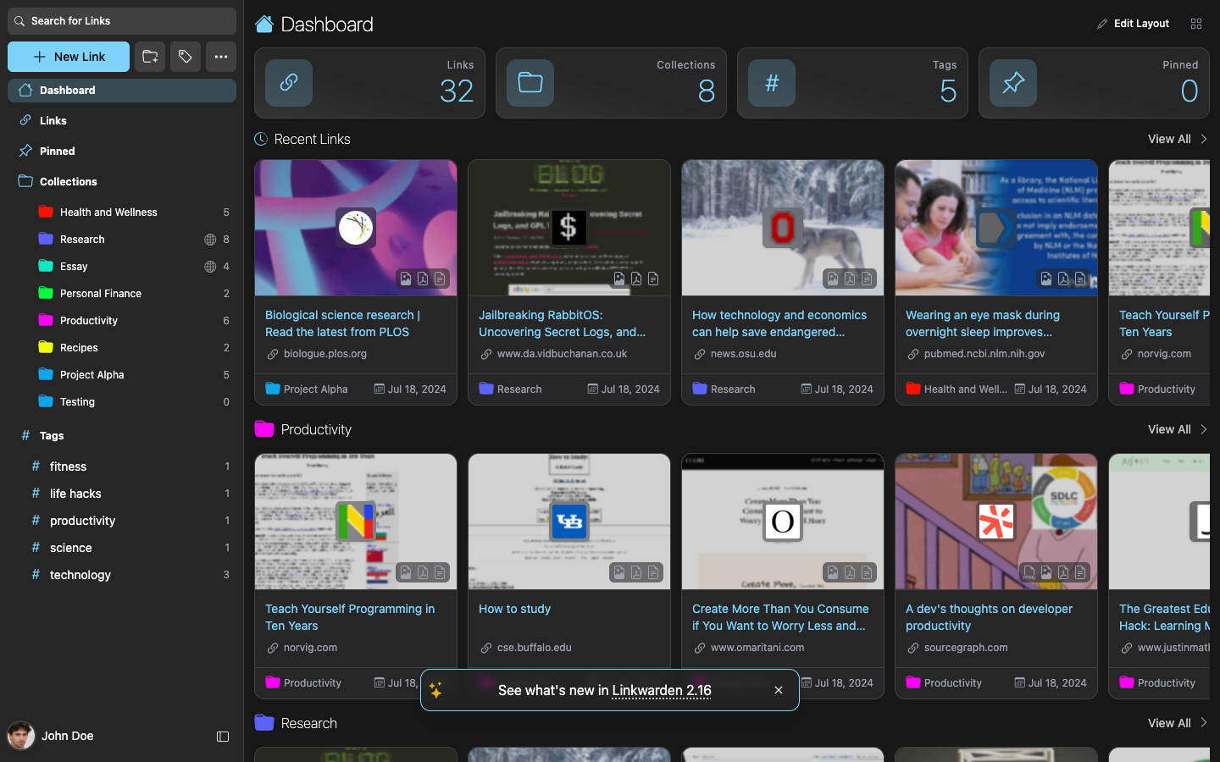Click the New Tag icon button

[185, 57]
